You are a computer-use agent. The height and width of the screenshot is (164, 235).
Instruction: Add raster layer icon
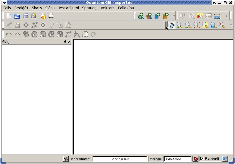[149, 16]
